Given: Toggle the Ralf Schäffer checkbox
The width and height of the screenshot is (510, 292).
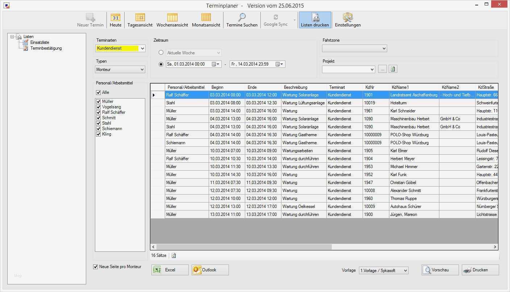Looking at the screenshot, I should click(x=98, y=112).
